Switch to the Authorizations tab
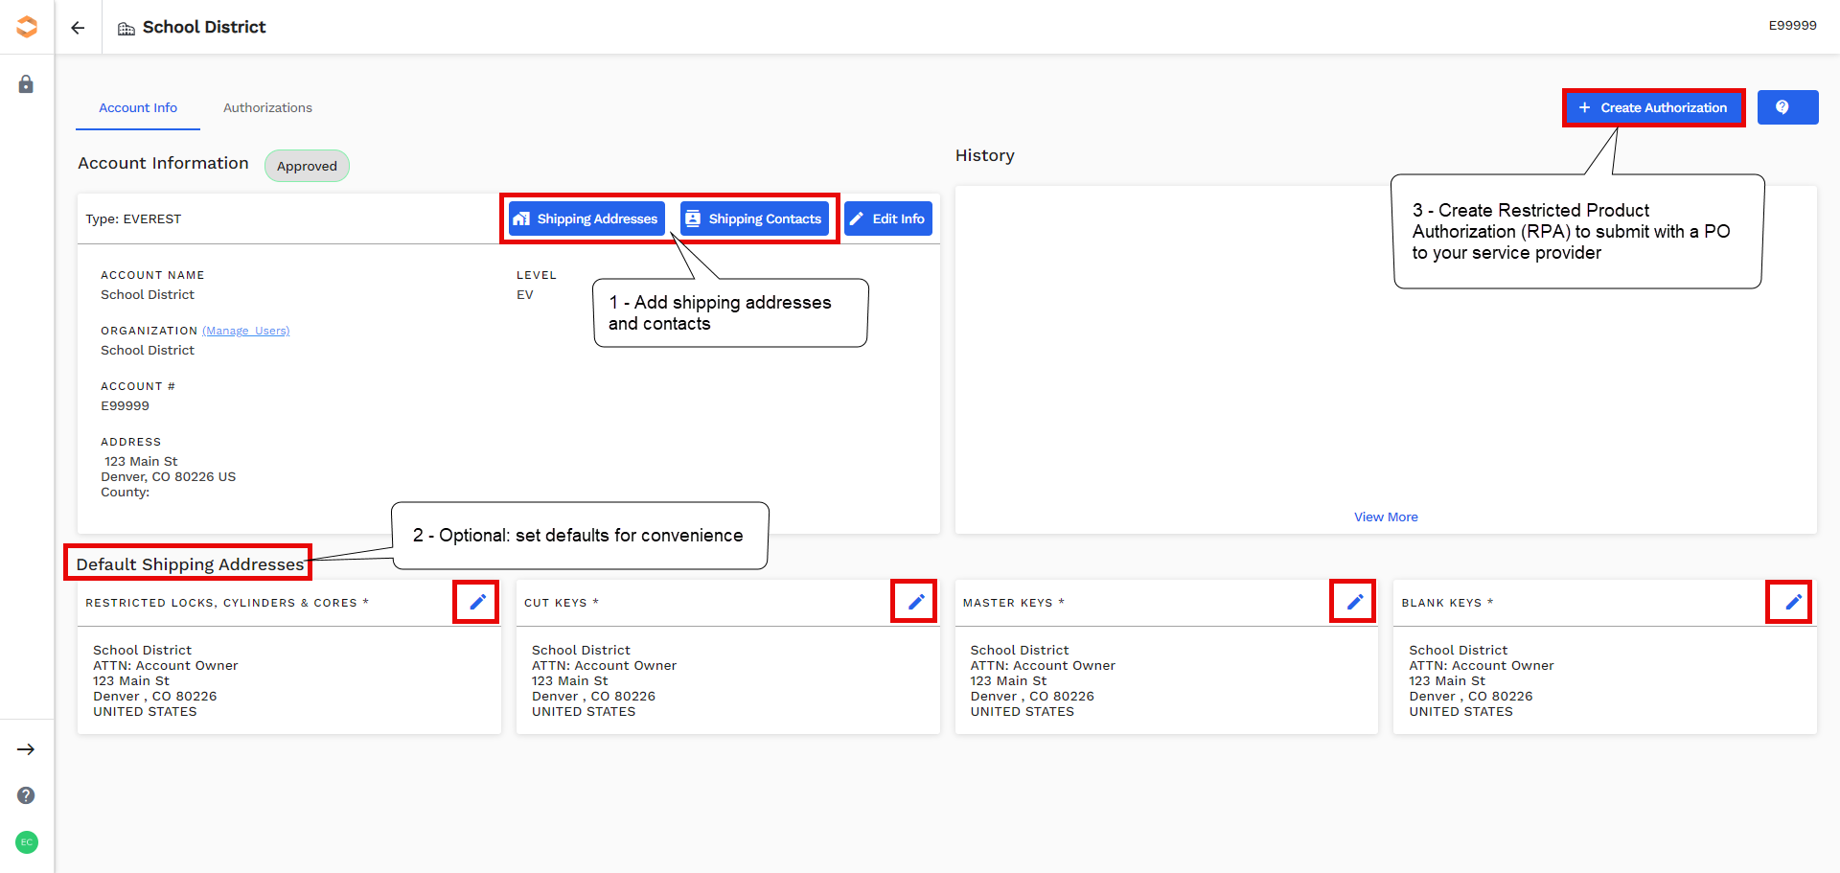Viewport: 1840px width, 873px height. 267,108
